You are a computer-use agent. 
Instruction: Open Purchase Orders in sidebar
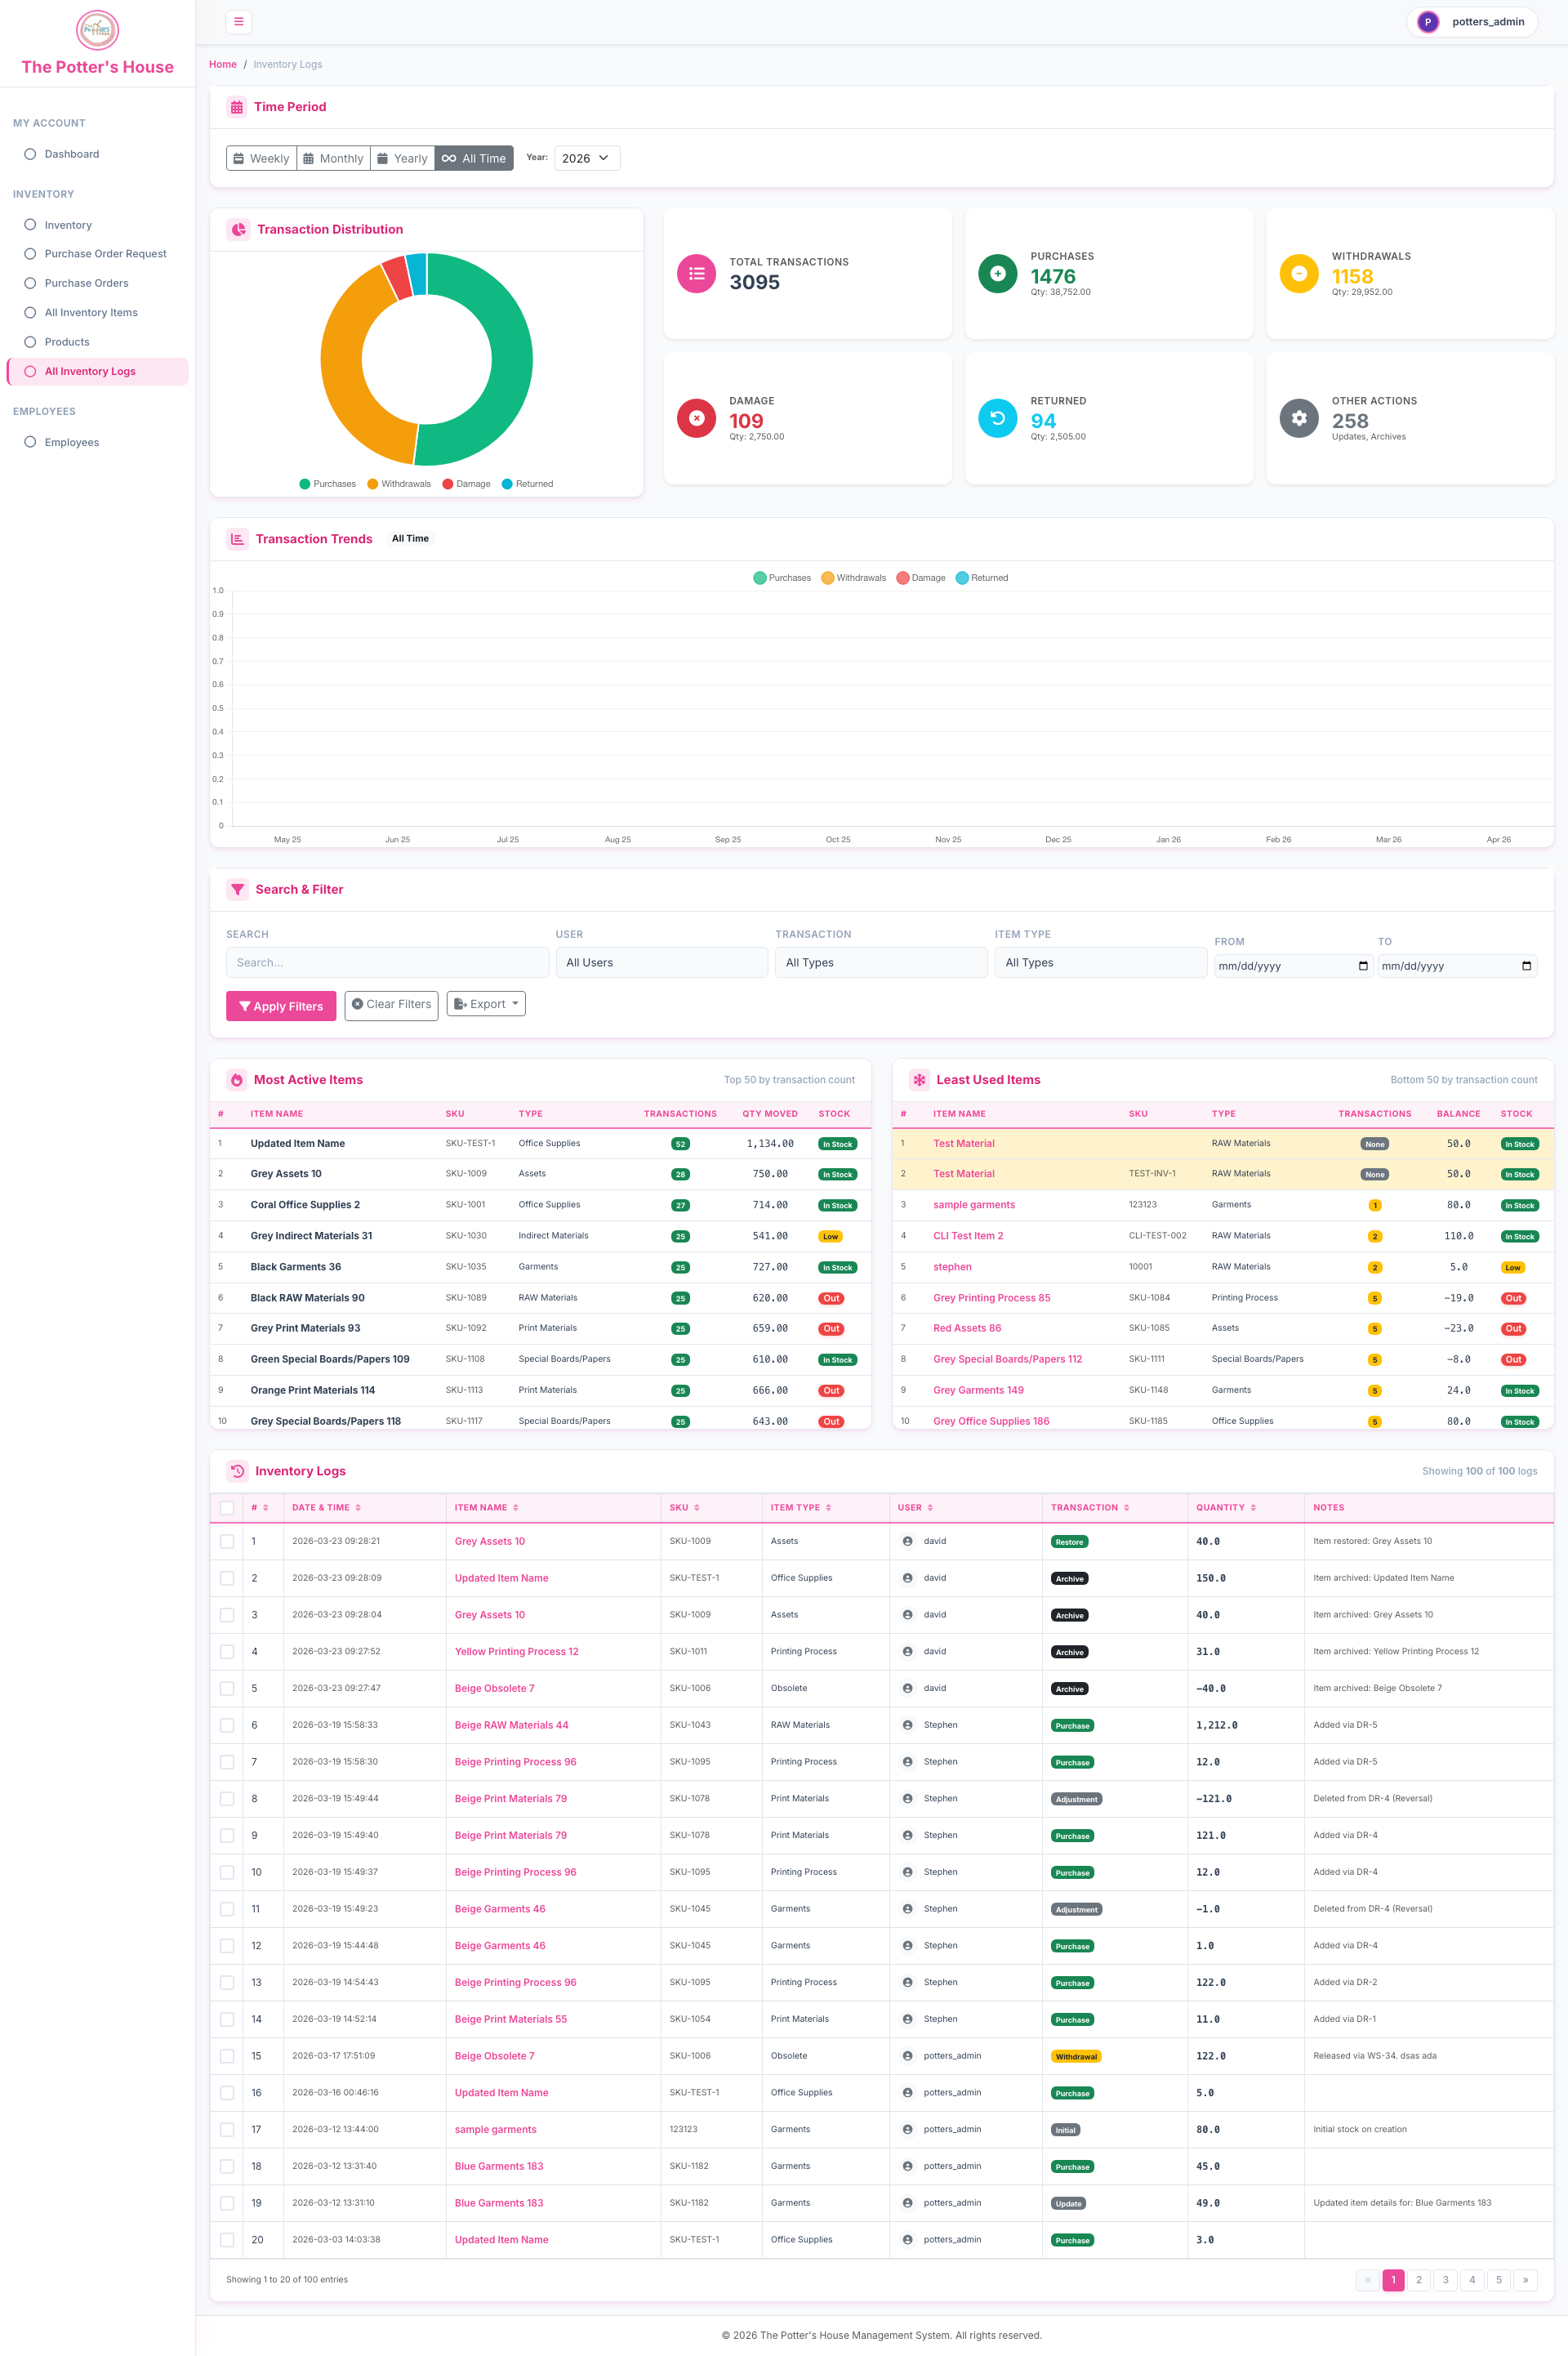[86, 283]
